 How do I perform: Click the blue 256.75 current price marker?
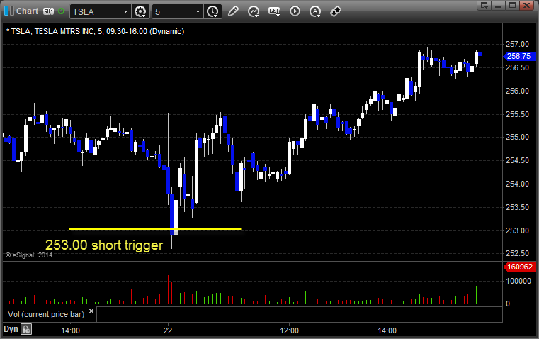coord(519,56)
